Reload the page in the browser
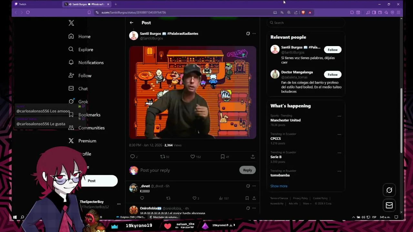The height and width of the screenshot is (232, 413). pos(28,12)
